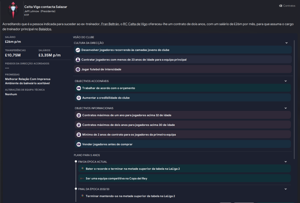The height and width of the screenshot is (203, 300).
Task: Click the £10,75M transfer budget value
Action: point(13,55)
